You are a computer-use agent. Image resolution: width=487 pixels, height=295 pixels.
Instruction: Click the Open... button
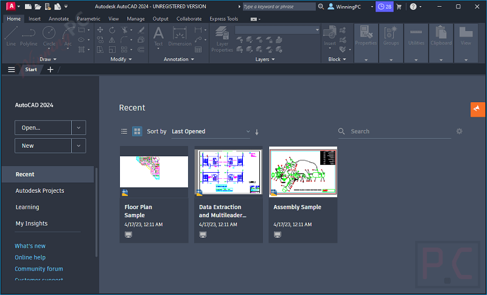pos(43,128)
